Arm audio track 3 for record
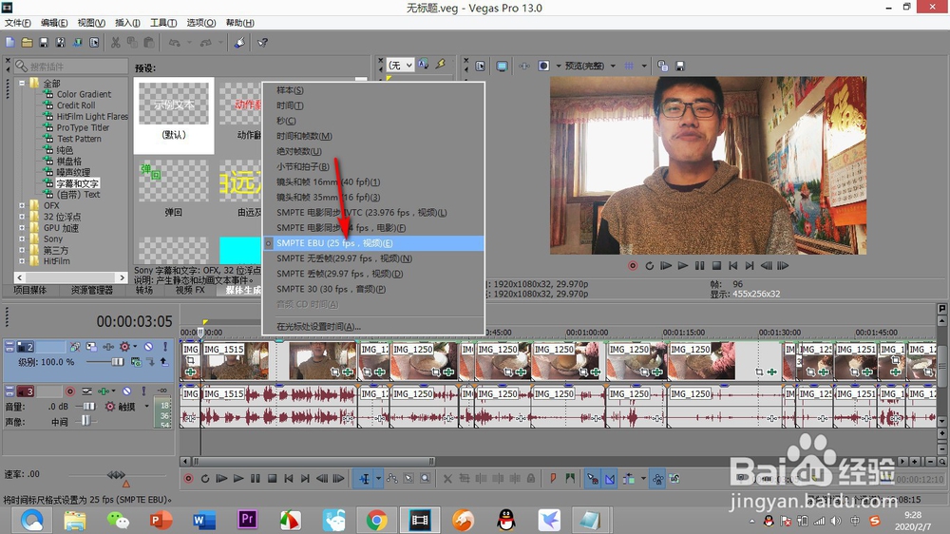The width and height of the screenshot is (950, 534). click(x=70, y=391)
